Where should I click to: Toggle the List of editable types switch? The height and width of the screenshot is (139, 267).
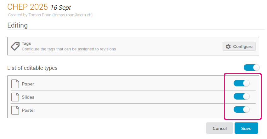tap(252, 68)
